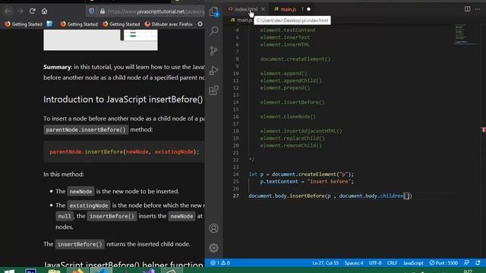This screenshot has height=273, width=486.
Task: Click the Introduction to JavaScript insertBefore() heading
Action: tap(123, 99)
